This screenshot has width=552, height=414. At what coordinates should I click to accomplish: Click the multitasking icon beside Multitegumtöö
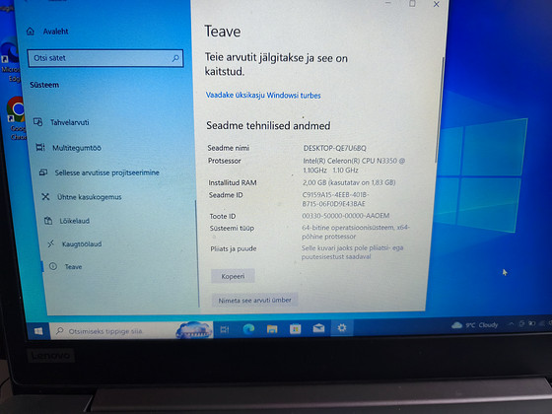tap(40, 147)
